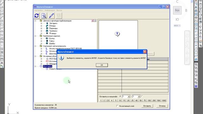The width and height of the screenshot is (203, 114).
Task: Select the first radio button before scale dropdowns
Action: (120, 97)
